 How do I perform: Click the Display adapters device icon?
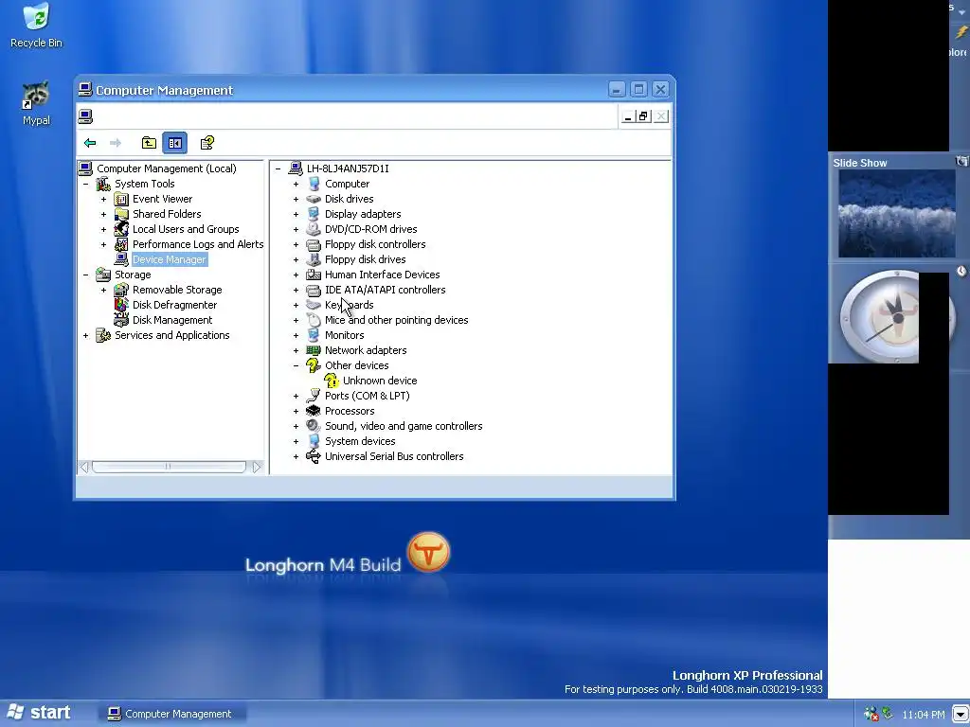coord(314,214)
